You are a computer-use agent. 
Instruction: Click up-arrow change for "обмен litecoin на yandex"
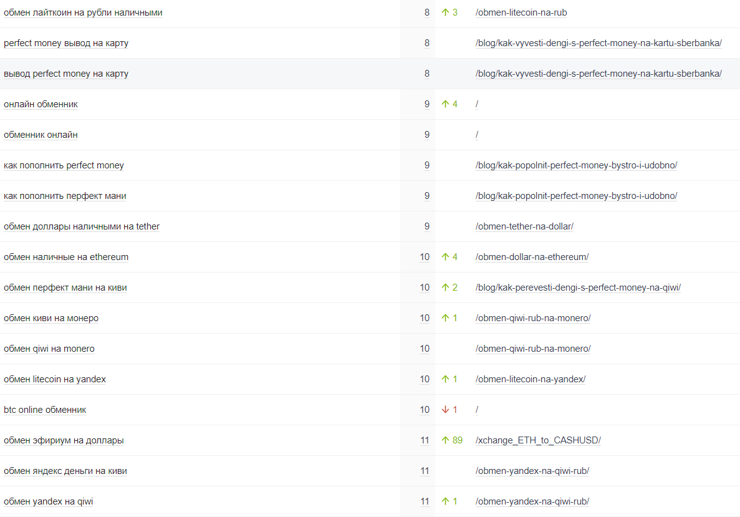pyautogui.click(x=449, y=379)
